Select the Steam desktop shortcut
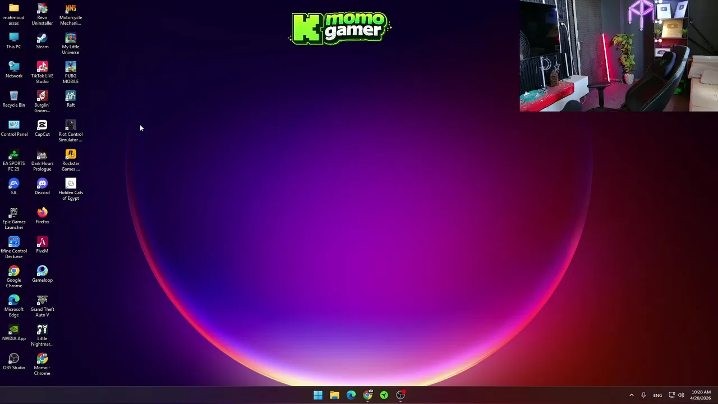718x404 pixels. pos(42,41)
